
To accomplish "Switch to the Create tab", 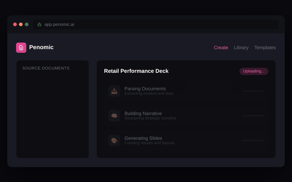I will [x=221, y=48].
